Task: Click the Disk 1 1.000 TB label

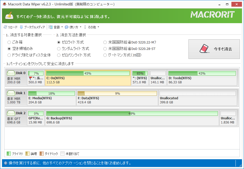Action: click(x=14, y=102)
